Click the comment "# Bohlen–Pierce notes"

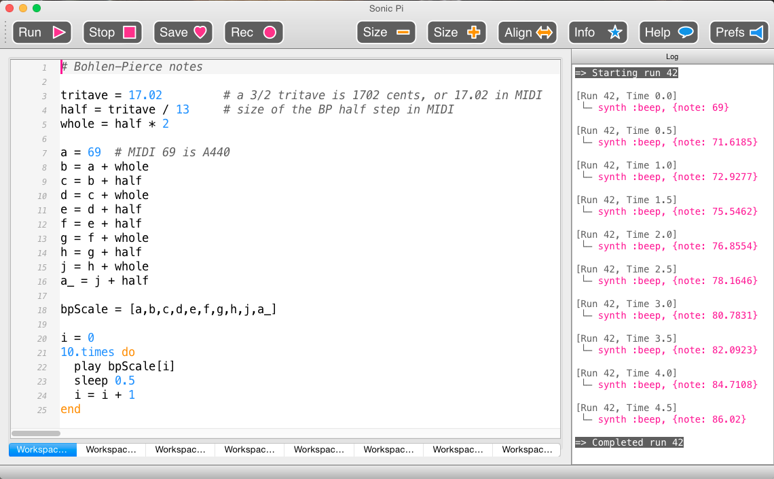pos(132,67)
